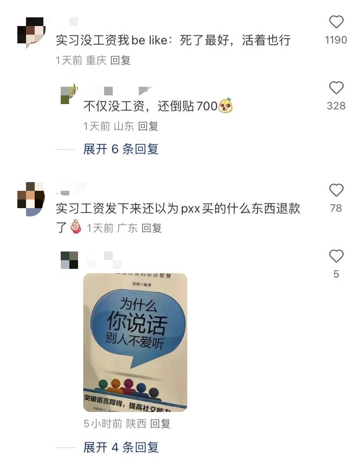Open the Shandong replier's avatar
Viewport: 359px width, 464px height.
[x=69, y=95]
